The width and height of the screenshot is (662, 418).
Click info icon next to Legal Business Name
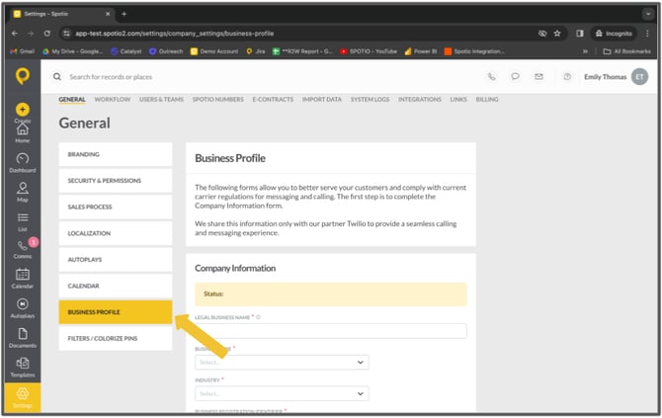coord(259,317)
